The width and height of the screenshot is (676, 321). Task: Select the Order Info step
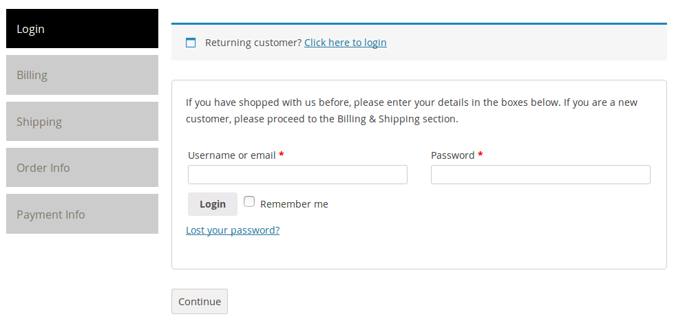click(82, 168)
